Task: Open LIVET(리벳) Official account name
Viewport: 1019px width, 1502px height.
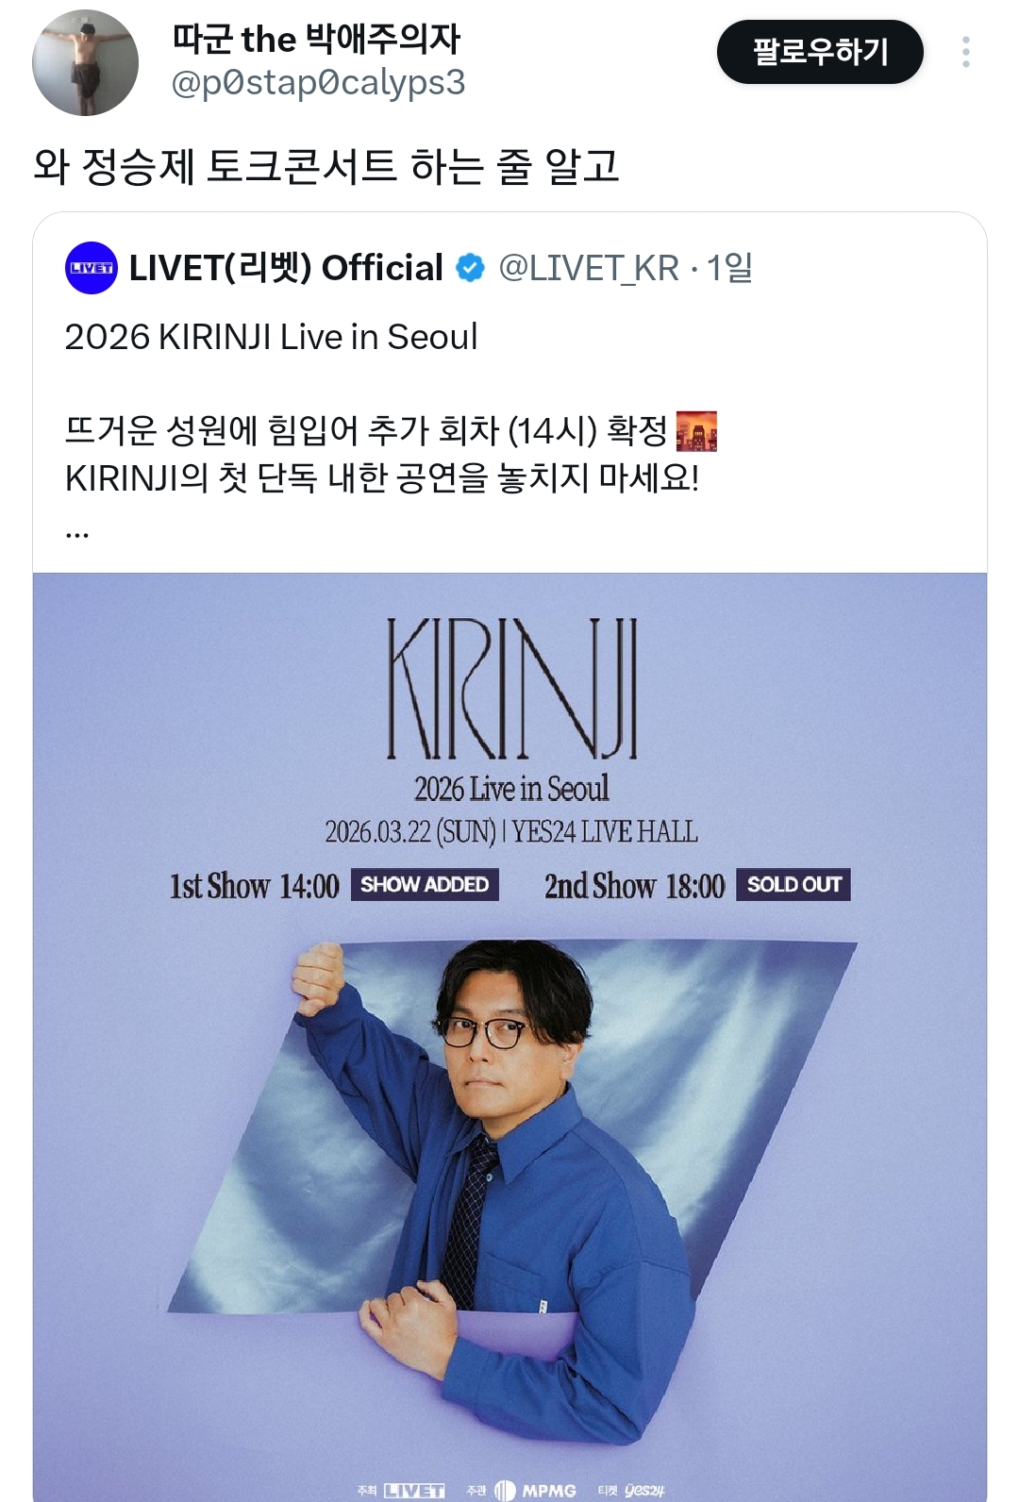Action: (x=286, y=268)
